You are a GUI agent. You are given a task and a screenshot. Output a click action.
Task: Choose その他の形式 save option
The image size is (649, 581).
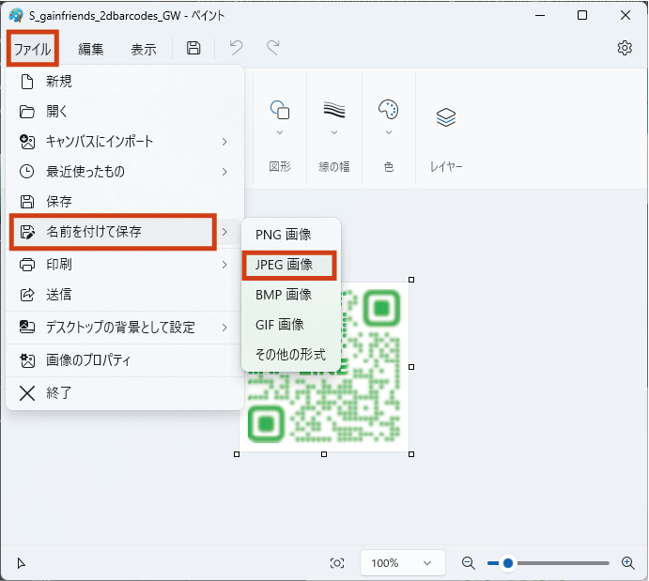tap(290, 355)
